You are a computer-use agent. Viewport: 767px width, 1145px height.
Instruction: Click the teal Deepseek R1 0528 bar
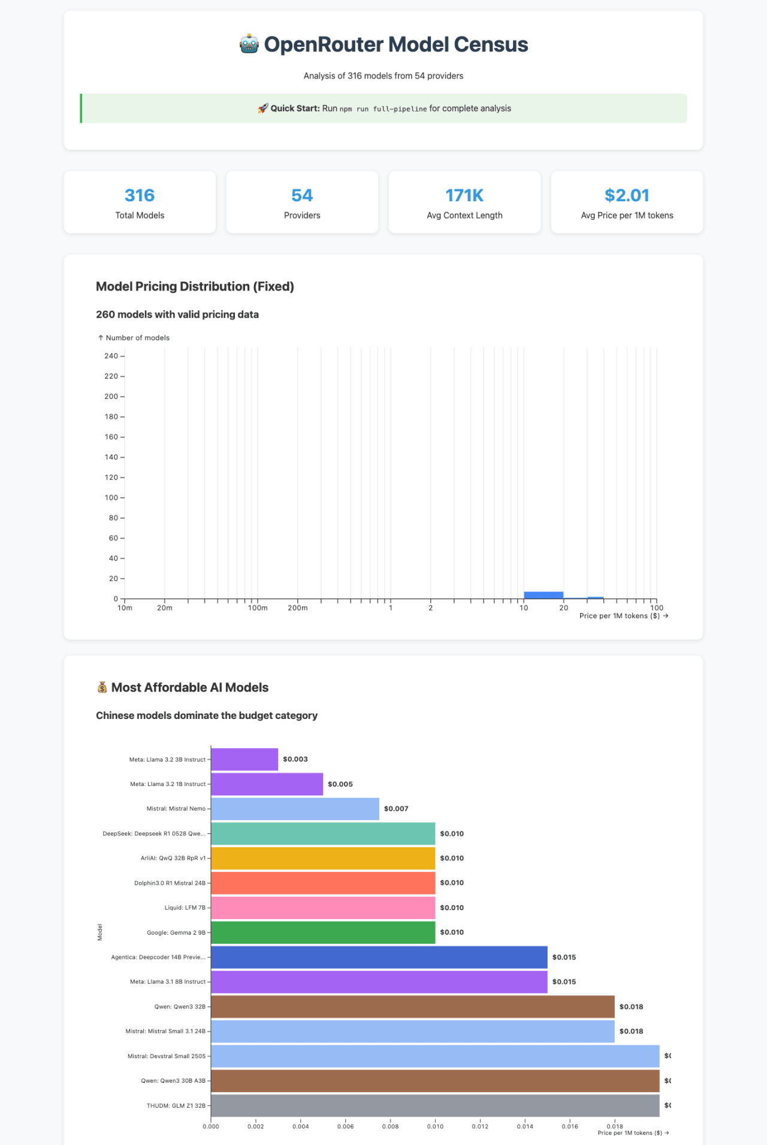point(323,833)
